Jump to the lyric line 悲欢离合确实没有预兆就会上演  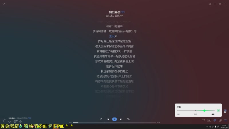click(x=114, y=61)
